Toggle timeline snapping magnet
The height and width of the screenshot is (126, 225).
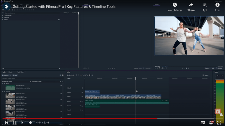pyautogui.click(x=89, y=75)
